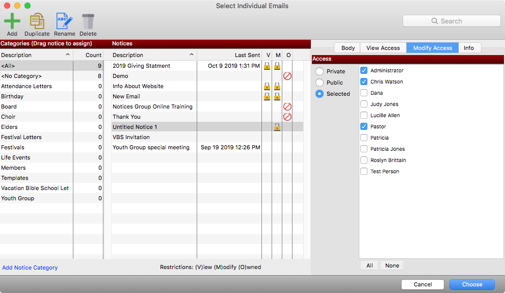Click the Duplicate notice icon
This screenshot has width=505, height=293.
click(37, 21)
